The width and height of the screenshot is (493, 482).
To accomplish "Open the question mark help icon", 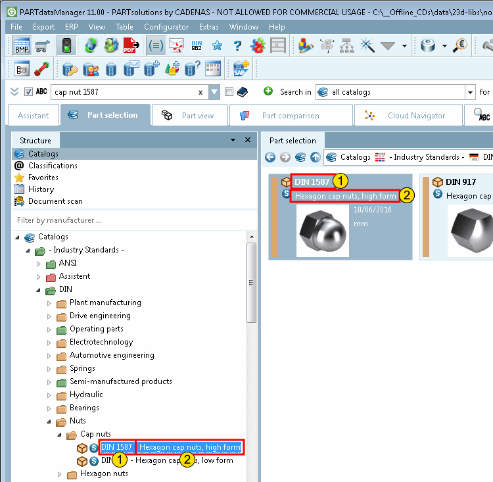I will point(237,46).
